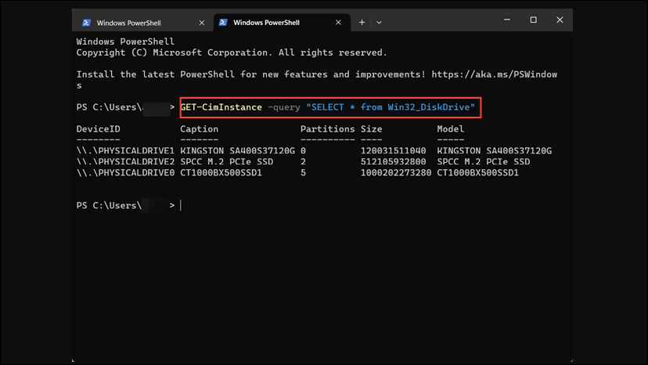648x365 pixels.
Task: Select the second Windows PowerShell tab
Action: (x=282, y=23)
